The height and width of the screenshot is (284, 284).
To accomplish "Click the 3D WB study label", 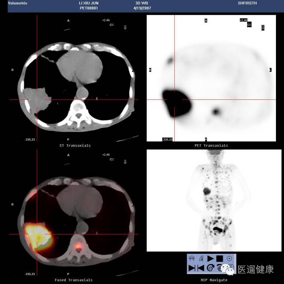I will [x=142, y=3].
